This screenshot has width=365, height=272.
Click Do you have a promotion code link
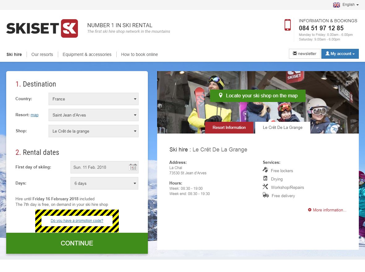pos(77,221)
